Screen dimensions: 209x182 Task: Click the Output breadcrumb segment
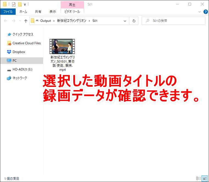click(x=46, y=21)
